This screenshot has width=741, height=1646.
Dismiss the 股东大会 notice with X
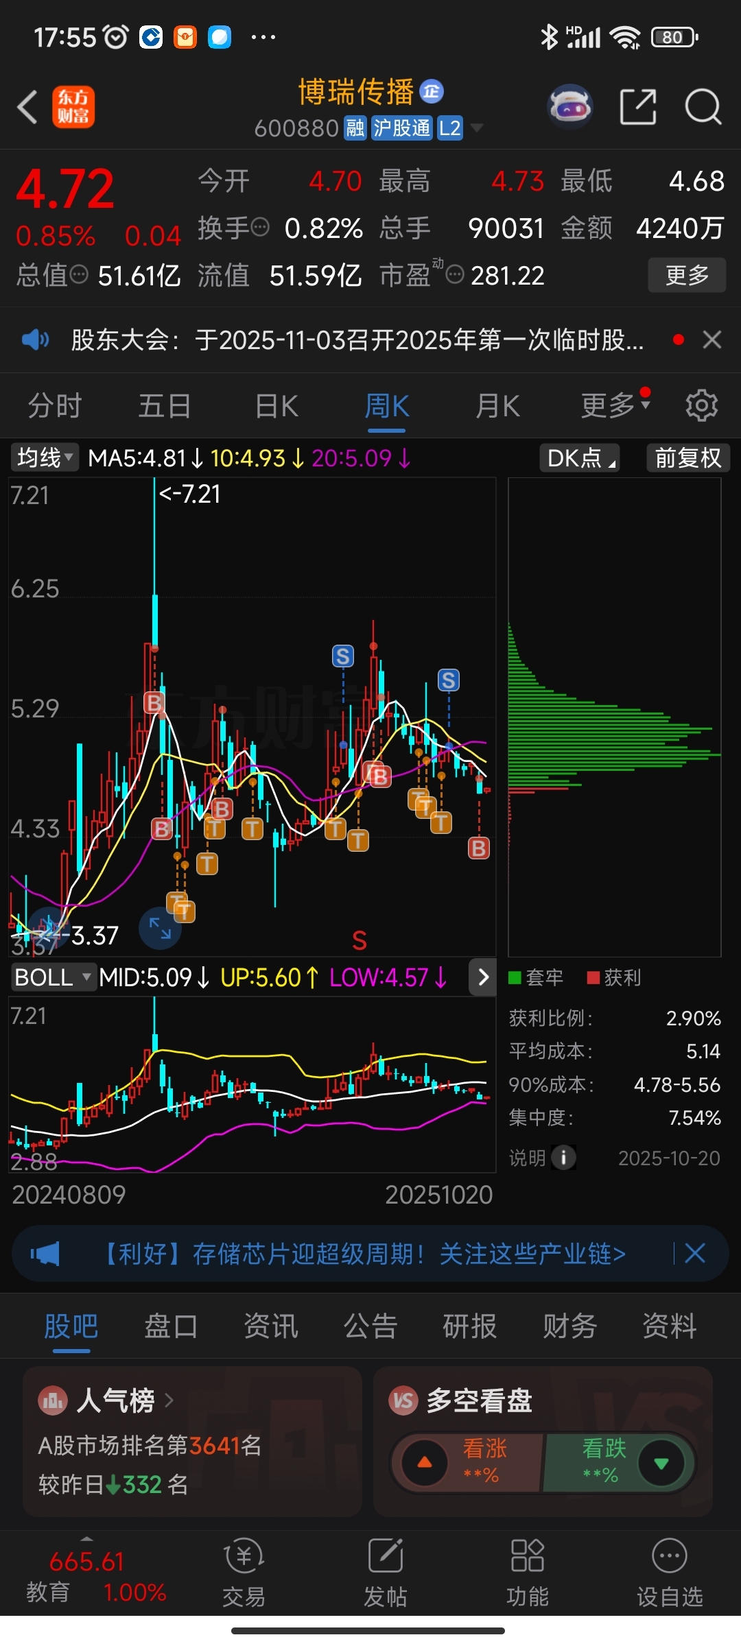712,339
